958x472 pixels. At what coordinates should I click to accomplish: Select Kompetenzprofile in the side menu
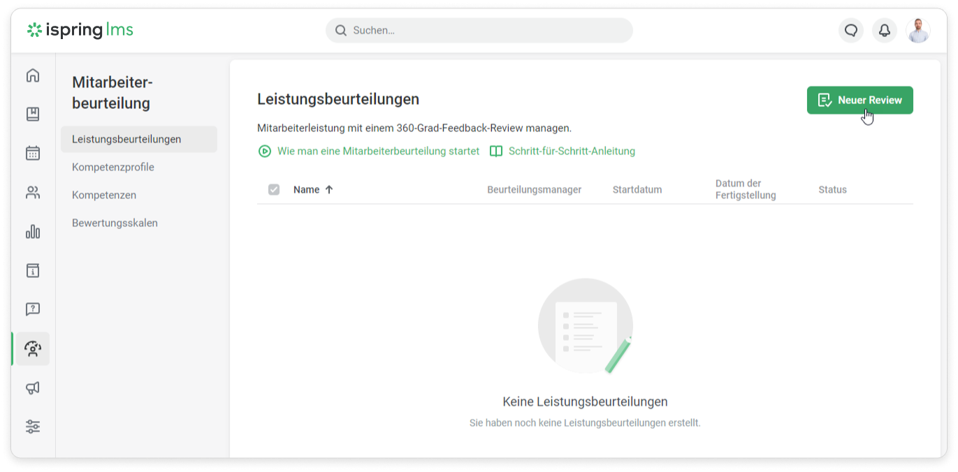pos(113,168)
